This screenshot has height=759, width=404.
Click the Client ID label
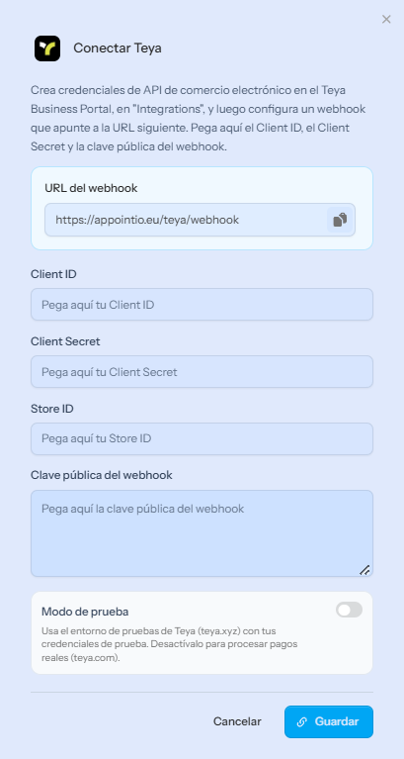[x=53, y=274]
